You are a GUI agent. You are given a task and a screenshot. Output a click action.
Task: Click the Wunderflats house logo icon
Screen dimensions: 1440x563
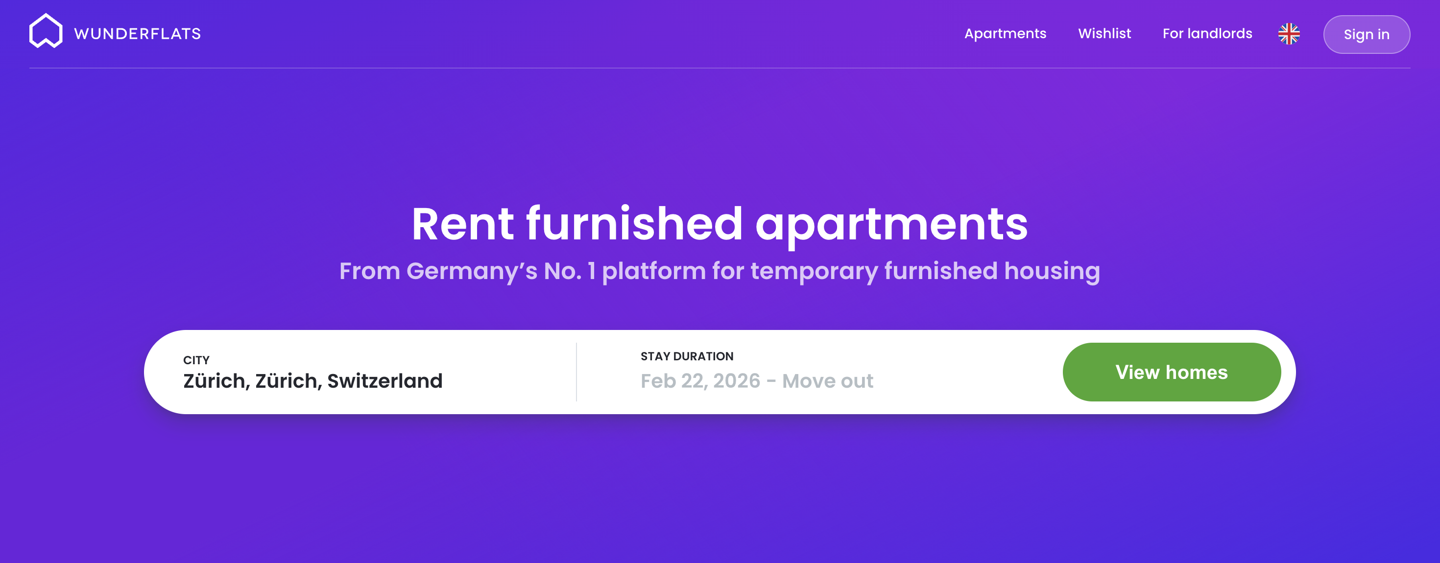pos(46,31)
